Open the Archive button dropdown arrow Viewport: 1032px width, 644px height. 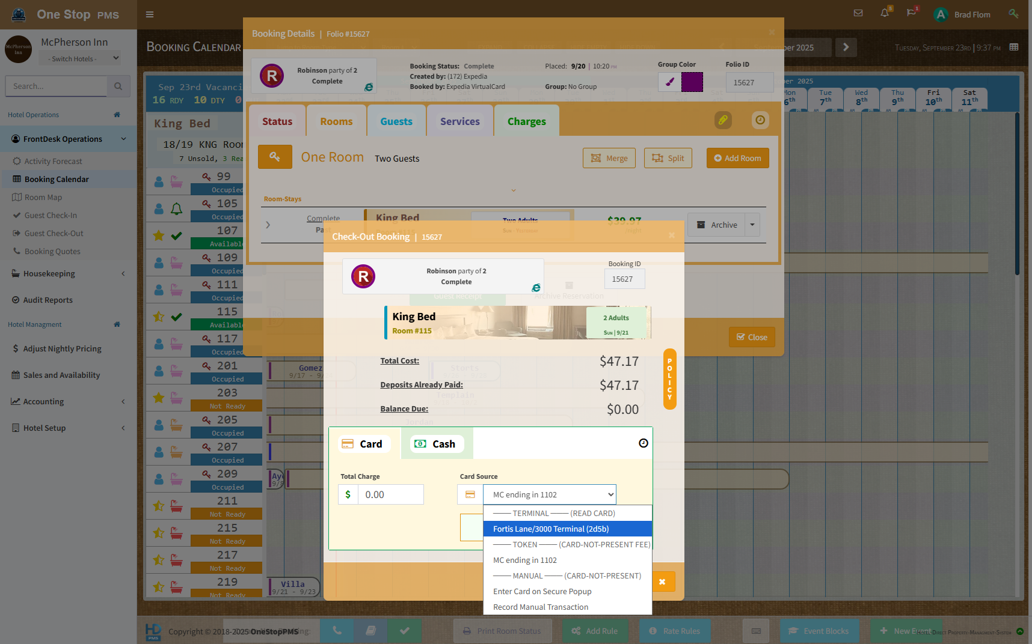tap(752, 225)
